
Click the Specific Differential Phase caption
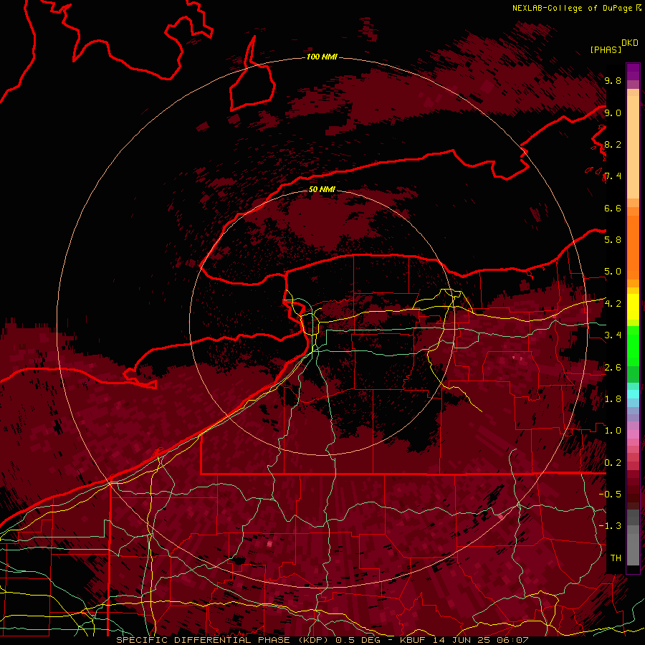point(322,640)
